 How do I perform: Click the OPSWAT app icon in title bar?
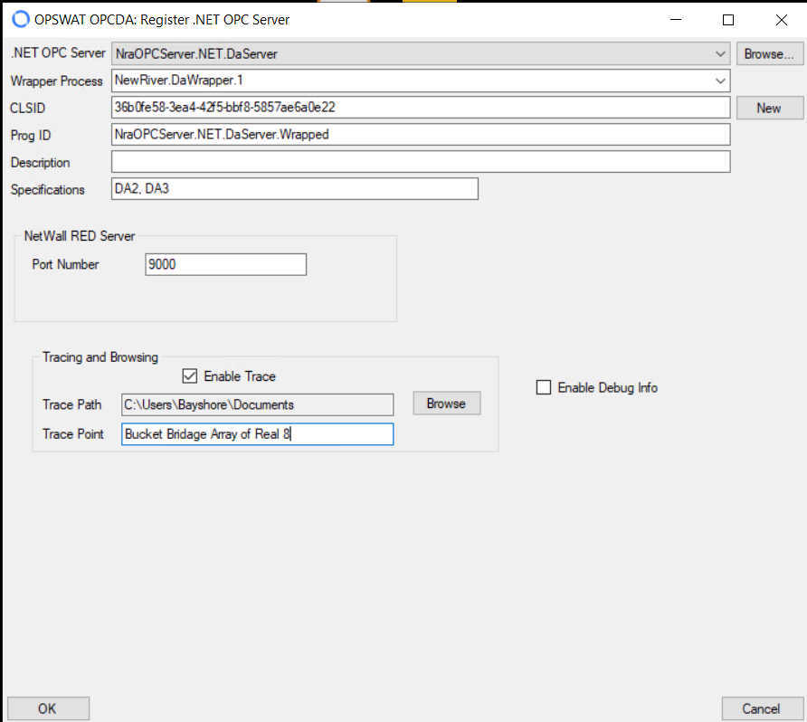(21, 20)
